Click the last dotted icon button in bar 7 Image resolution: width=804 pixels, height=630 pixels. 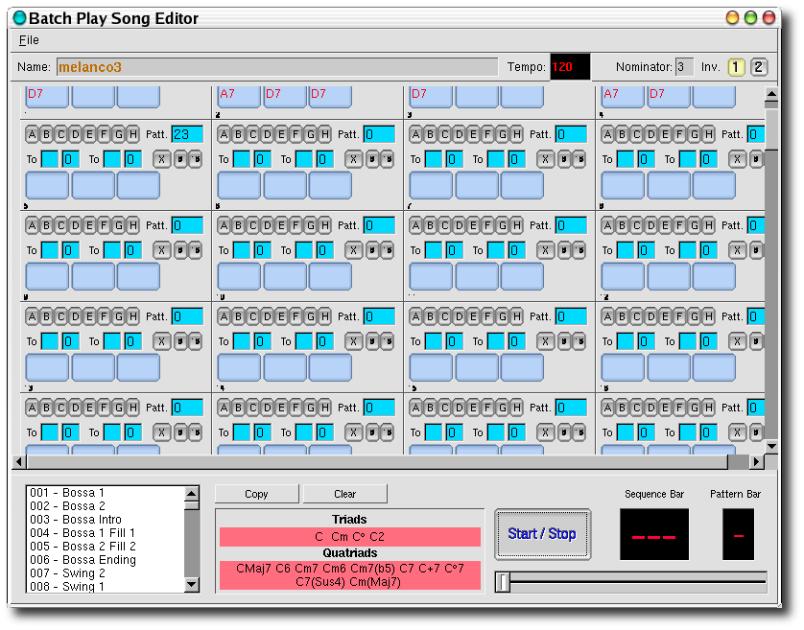579,159
